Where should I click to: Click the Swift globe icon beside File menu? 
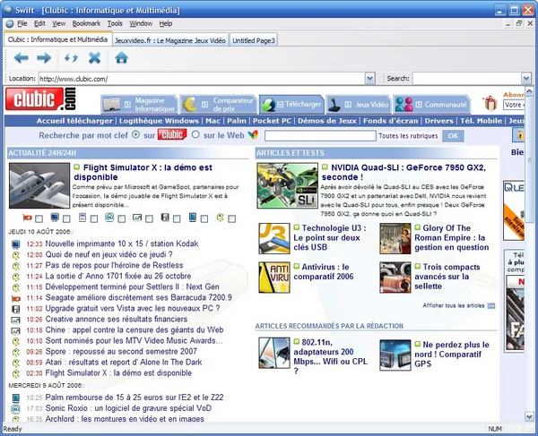[10, 23]
